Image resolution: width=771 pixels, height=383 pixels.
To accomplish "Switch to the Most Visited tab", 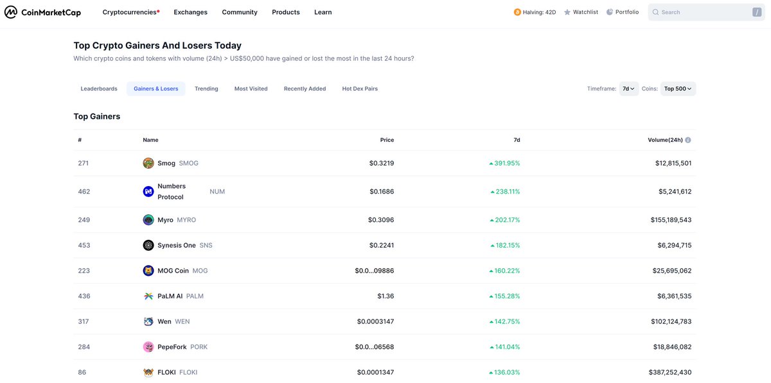I will click(251, 89).
